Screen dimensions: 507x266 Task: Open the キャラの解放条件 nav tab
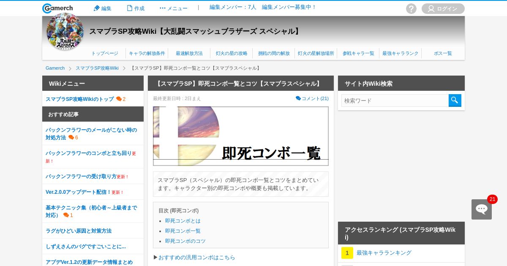(x=147, y=53)
